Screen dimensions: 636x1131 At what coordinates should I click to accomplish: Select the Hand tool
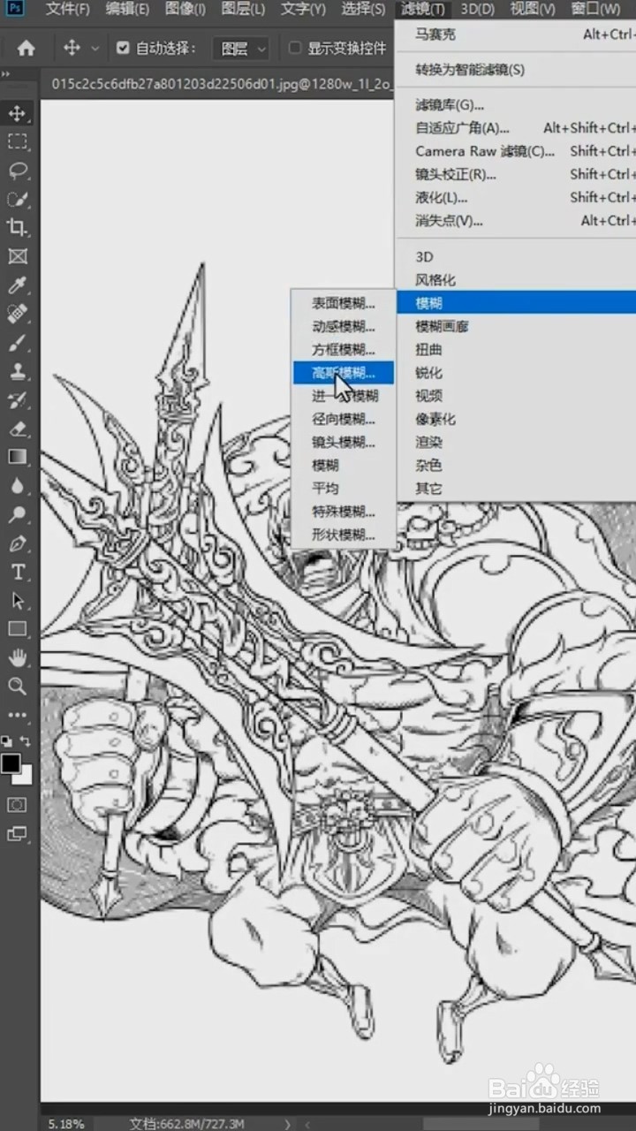(x=18, y=657)
